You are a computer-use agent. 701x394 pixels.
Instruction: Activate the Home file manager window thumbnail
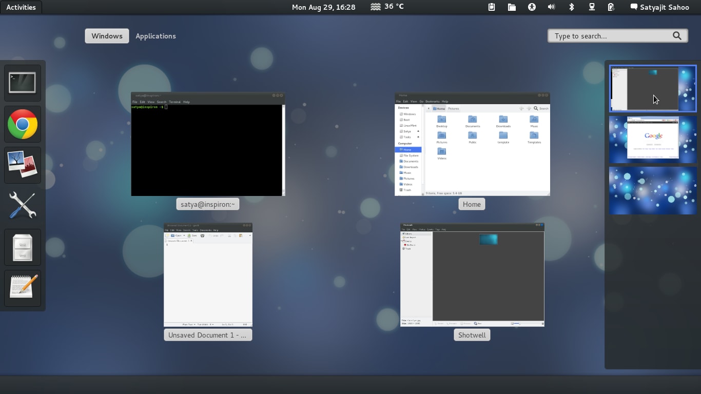click(472, 144)
